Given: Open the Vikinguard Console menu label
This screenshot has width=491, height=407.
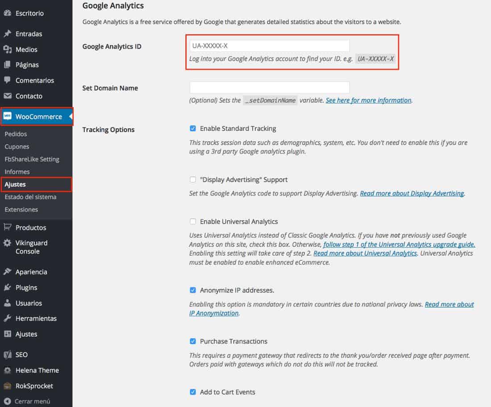Looking at the screenshot, I should click(x=32, y=247).
